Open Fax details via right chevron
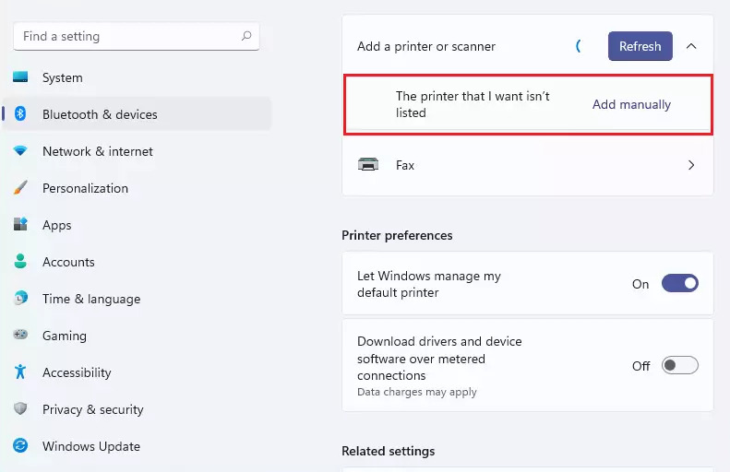 [691, 165]
